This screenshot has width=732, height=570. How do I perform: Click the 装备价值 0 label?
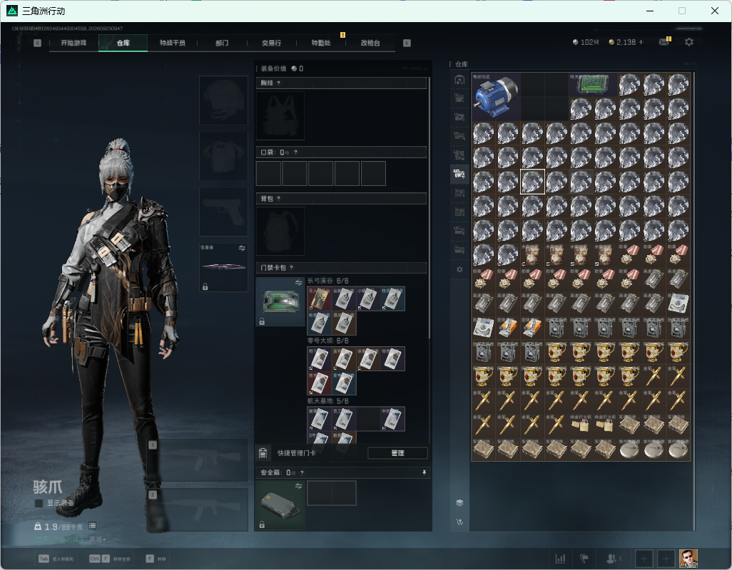[282, 68]
